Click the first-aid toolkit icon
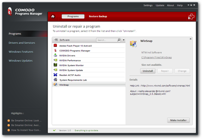Viewport: 202px width, 139px height. pos(191,17)
